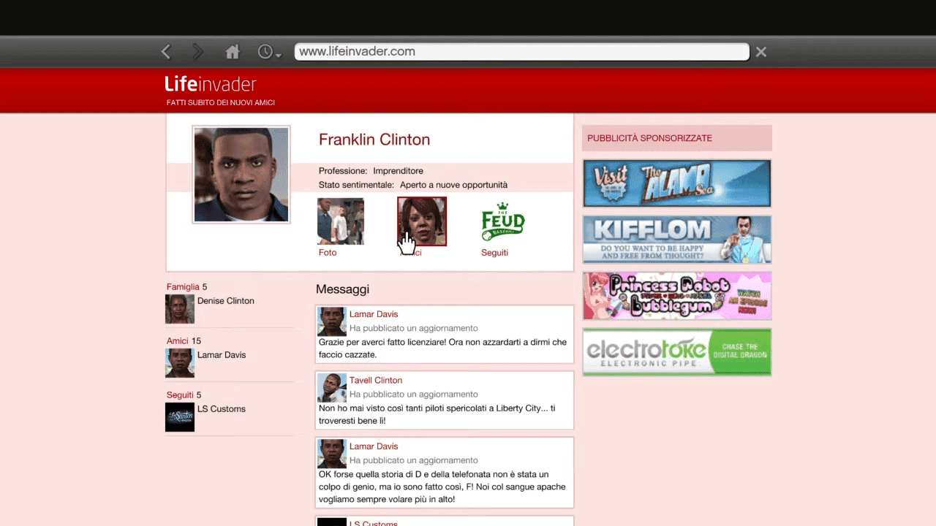
Task: Open the Feud Baseball Seguiti icon
Action: 503,221
